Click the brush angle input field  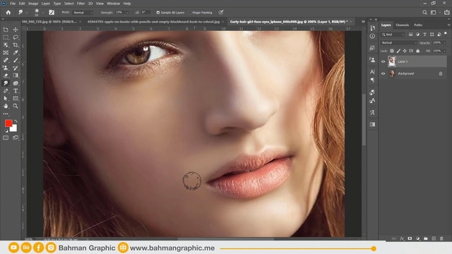pos(145,13)
